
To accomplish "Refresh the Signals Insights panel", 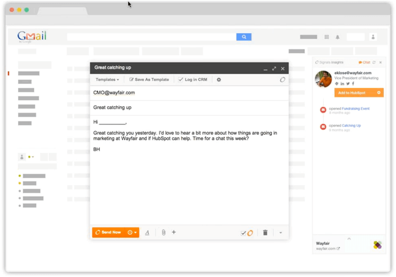I will pos(374,62).
